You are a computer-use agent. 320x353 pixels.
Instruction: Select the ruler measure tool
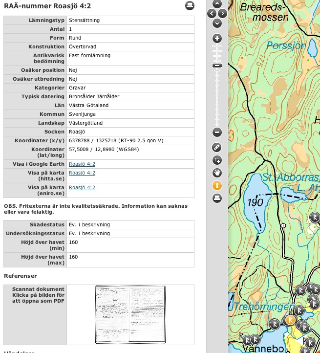pyautogui.click(x=217, y=147)
